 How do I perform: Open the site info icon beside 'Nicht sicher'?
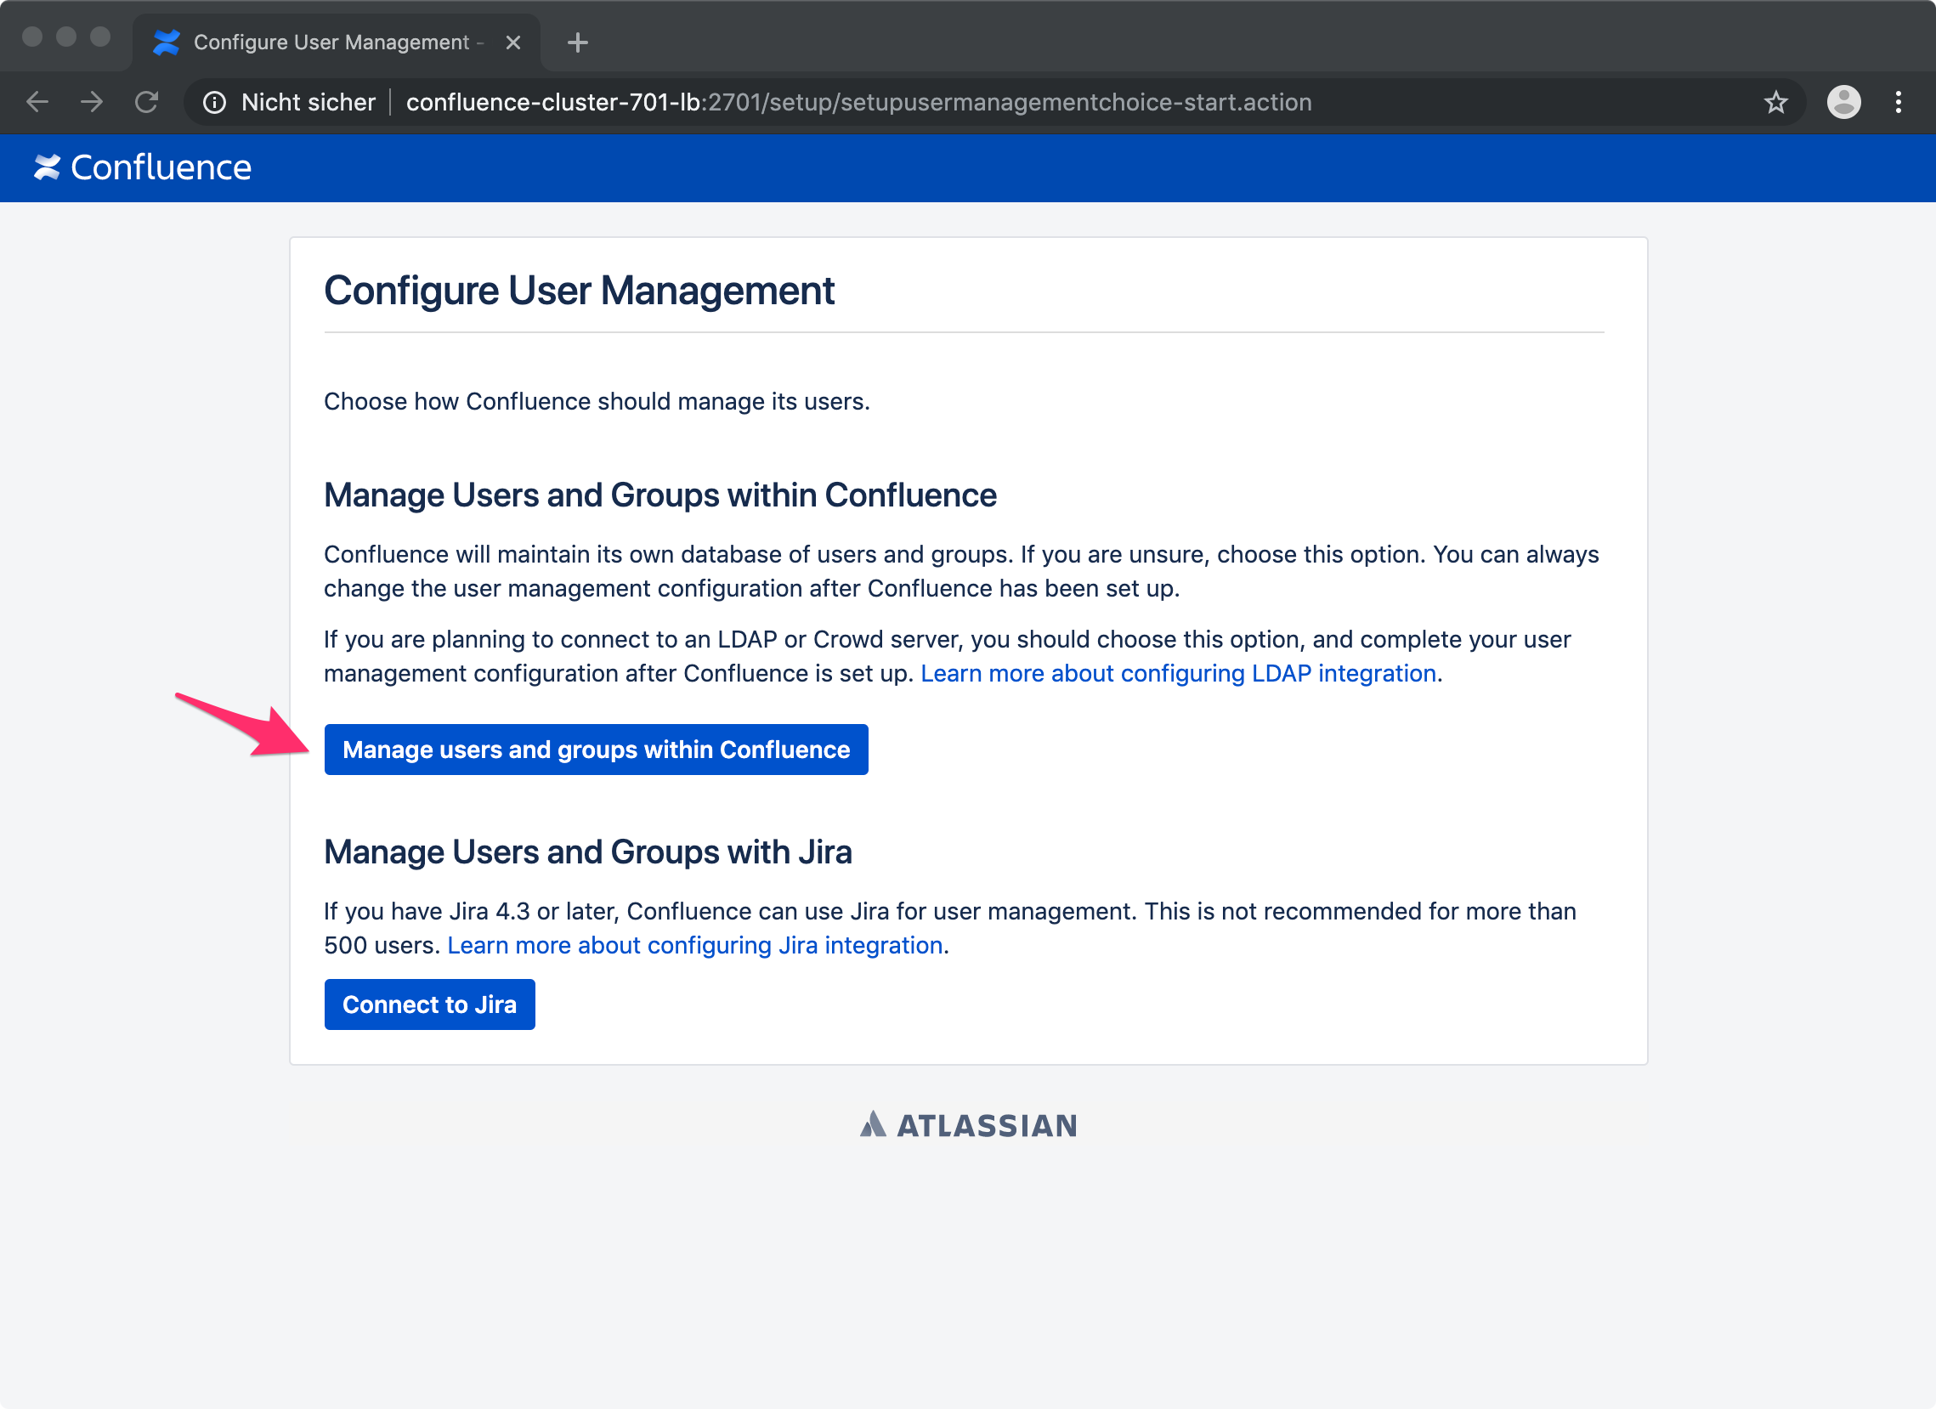[214, 103]
